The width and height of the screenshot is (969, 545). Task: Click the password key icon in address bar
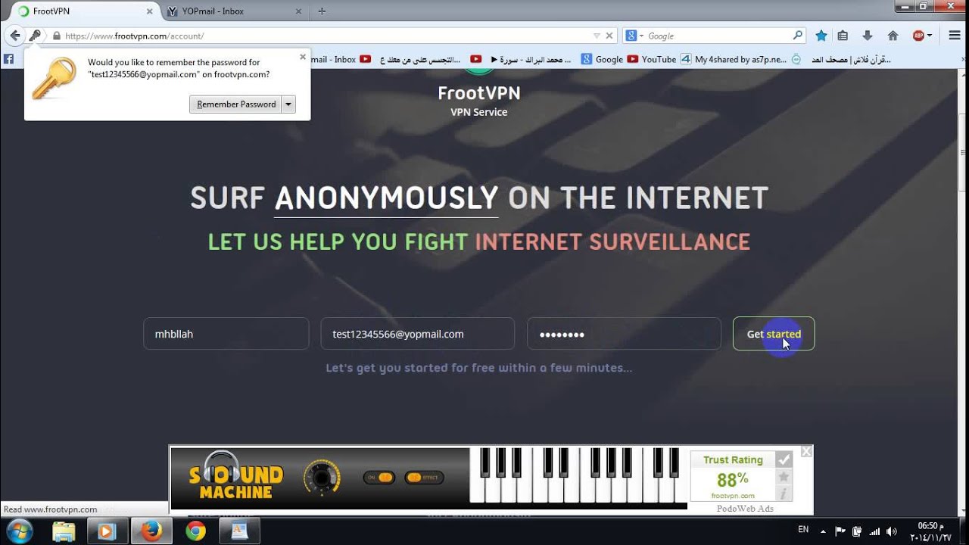tap(35, 36)
